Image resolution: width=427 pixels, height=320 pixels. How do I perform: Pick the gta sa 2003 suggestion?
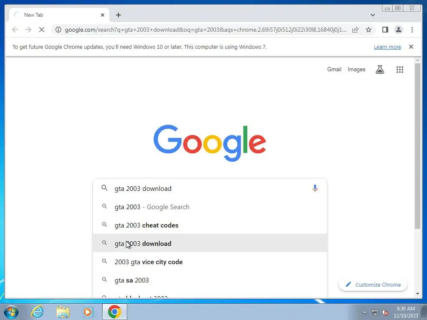[x=210, y=280]
